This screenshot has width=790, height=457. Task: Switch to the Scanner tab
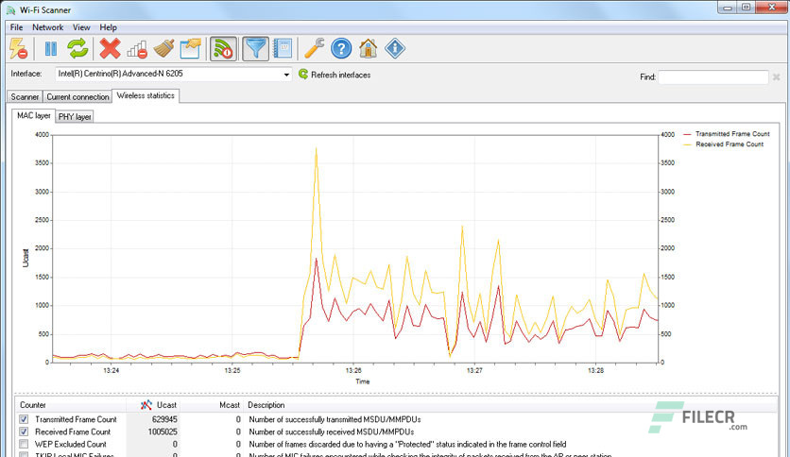pyautogui.click(x=25, y=96)
